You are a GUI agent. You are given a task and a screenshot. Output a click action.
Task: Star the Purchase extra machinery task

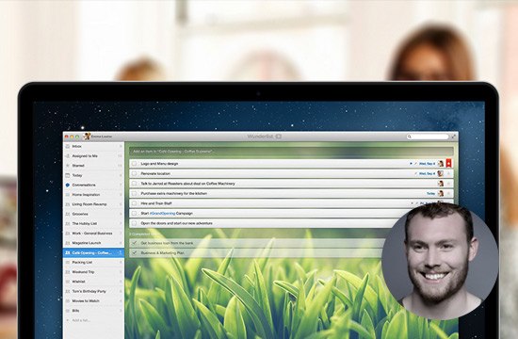(x=448, y=193)
